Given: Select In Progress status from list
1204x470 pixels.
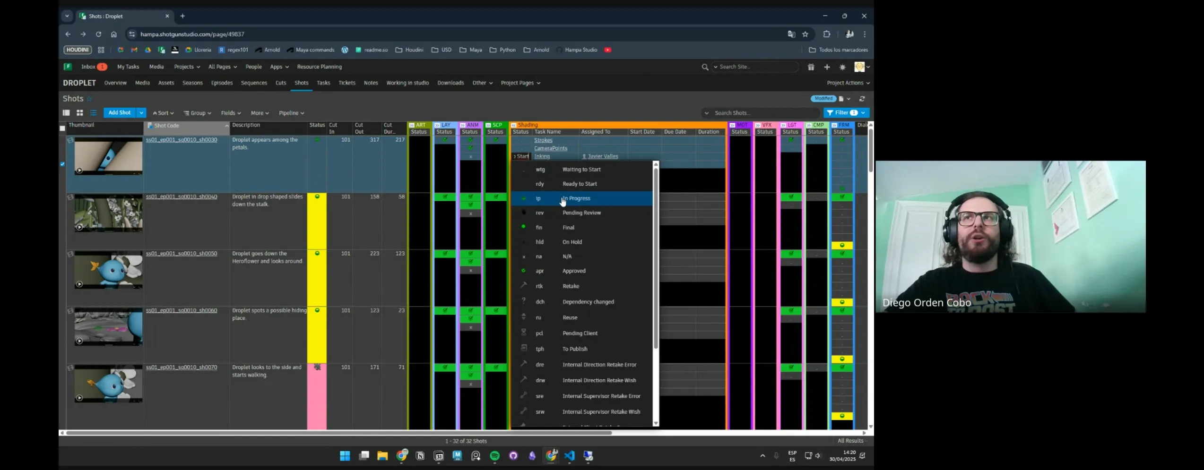Looking at the screenshot, I should pos(576,198).
